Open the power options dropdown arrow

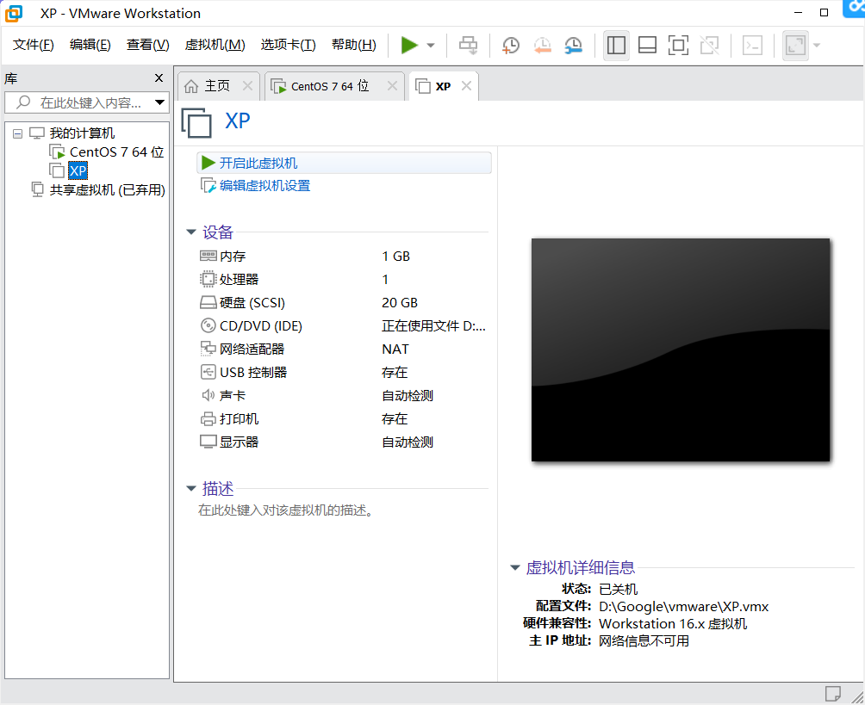click(x=431, y=46)
